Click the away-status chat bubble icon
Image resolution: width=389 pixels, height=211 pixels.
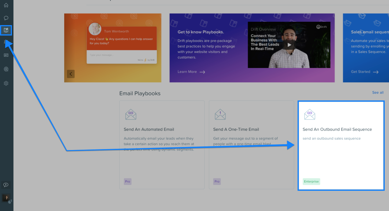click(6, 185)
